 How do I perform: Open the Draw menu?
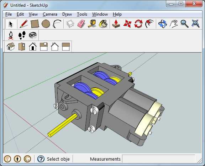67,14
